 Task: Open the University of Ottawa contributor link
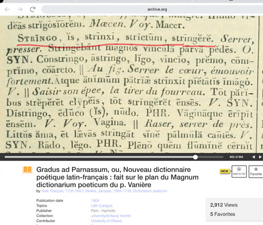click(106, 221)
